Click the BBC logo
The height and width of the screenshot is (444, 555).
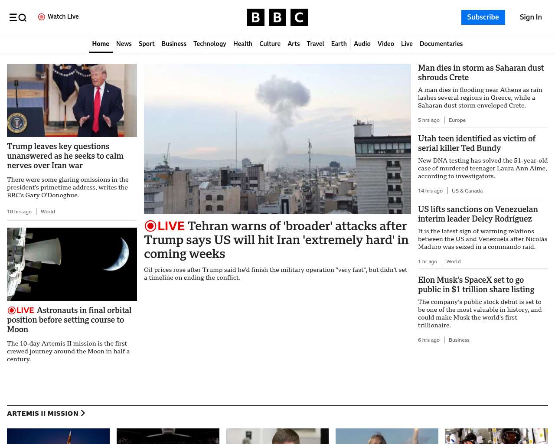coord(277,17)
